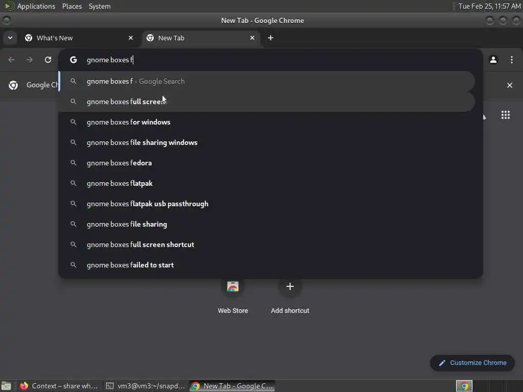Image resolution: width=523 pixels, height=392 pixels.
Task: Open Chrome three-dot menu
Action: 512,60
